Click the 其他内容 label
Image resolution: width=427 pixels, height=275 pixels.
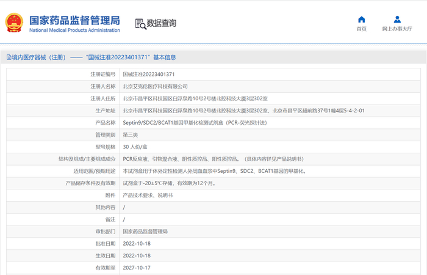tap(106, 207)
